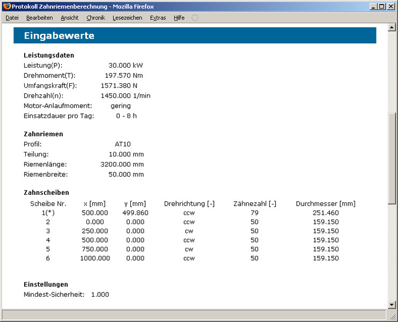The width and height of the screenshot is (398, 322).
Task: Click the loading throbber icon
Action: (x=195, y=18)
